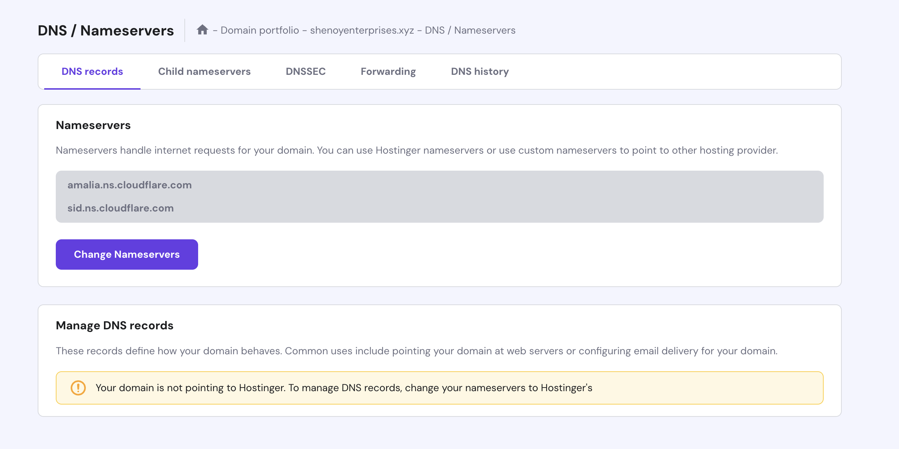
Task: Select the DNS records tab
Action: (92, 72)
